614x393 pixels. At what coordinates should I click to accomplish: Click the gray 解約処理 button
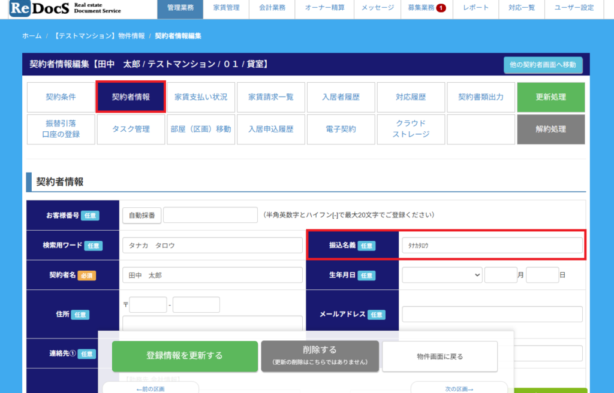click(550, 129)
